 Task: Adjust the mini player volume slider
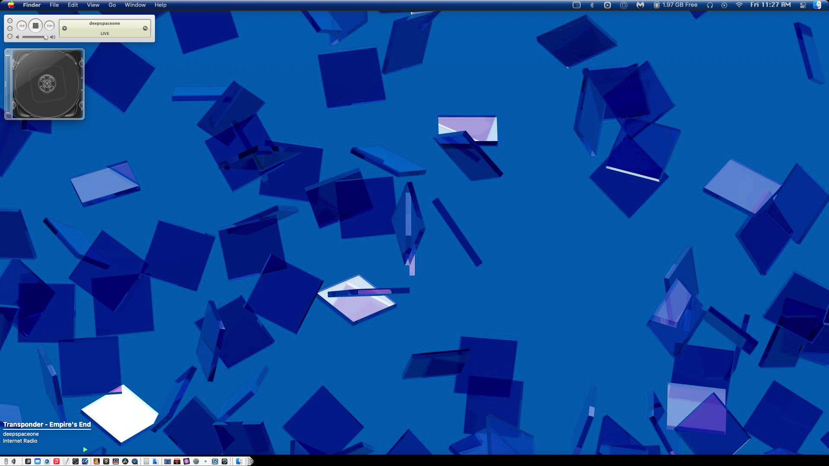(35, 38)
